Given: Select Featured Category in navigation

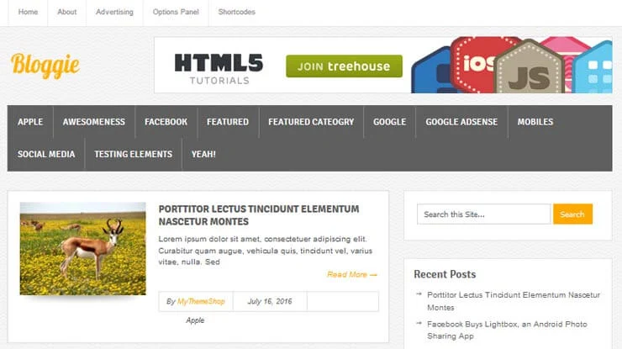Looking at the screenshot, I should 311,122.
